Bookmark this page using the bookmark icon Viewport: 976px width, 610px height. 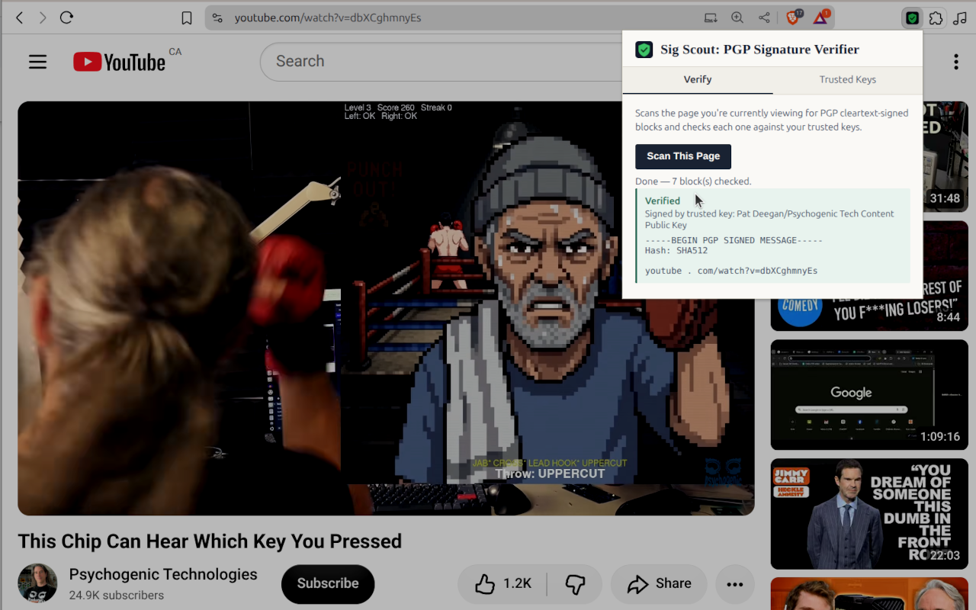[x=187, y=18]
